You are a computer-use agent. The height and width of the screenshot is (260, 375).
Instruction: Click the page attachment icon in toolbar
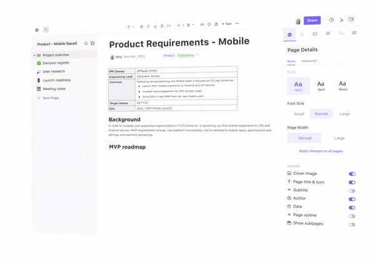[x=216, y=24]
